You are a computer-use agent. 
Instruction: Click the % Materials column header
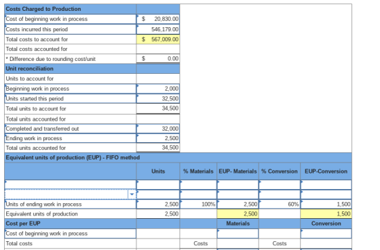[x=198, y=171]
